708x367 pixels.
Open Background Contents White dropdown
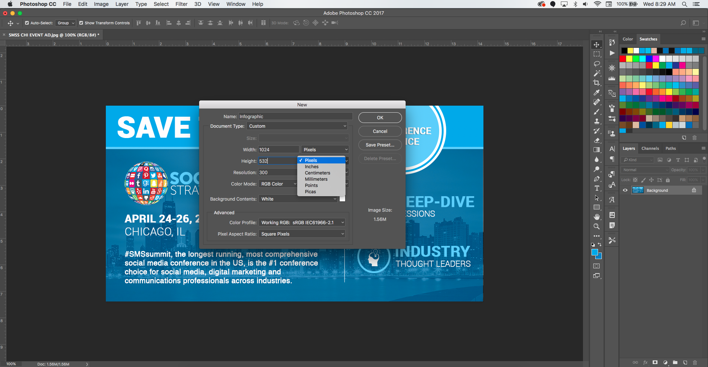point(298,199)
